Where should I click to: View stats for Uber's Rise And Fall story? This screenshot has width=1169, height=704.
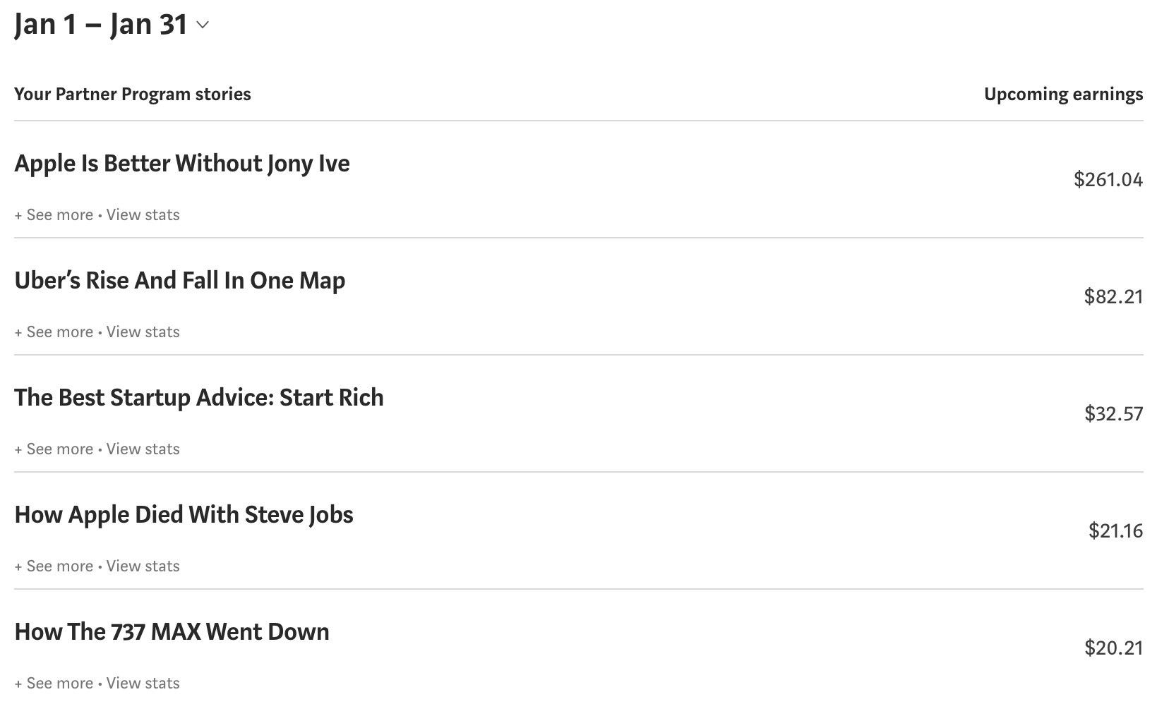click(x=143, y=332)
